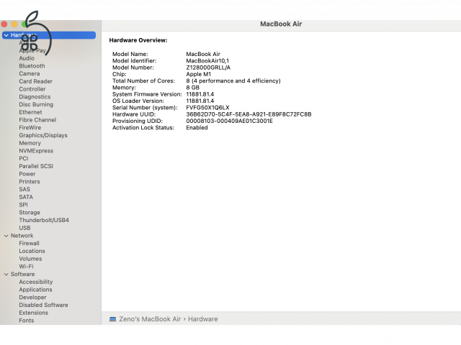Select Diagnostics in the sidebar
The width and height of the screenshot is (461, 345).
pyautogui.click(x=35, y=97)
